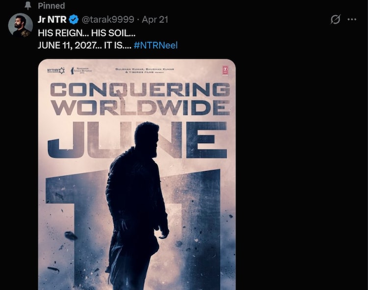Open the three-dot More options menu

(352, 19)
